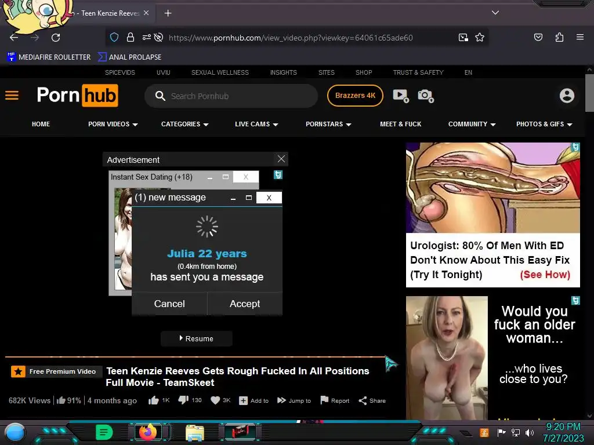Click the site security padlock icon
This screenshot has width=594, height=445.
pyautogui.click(x=131, y=37)
